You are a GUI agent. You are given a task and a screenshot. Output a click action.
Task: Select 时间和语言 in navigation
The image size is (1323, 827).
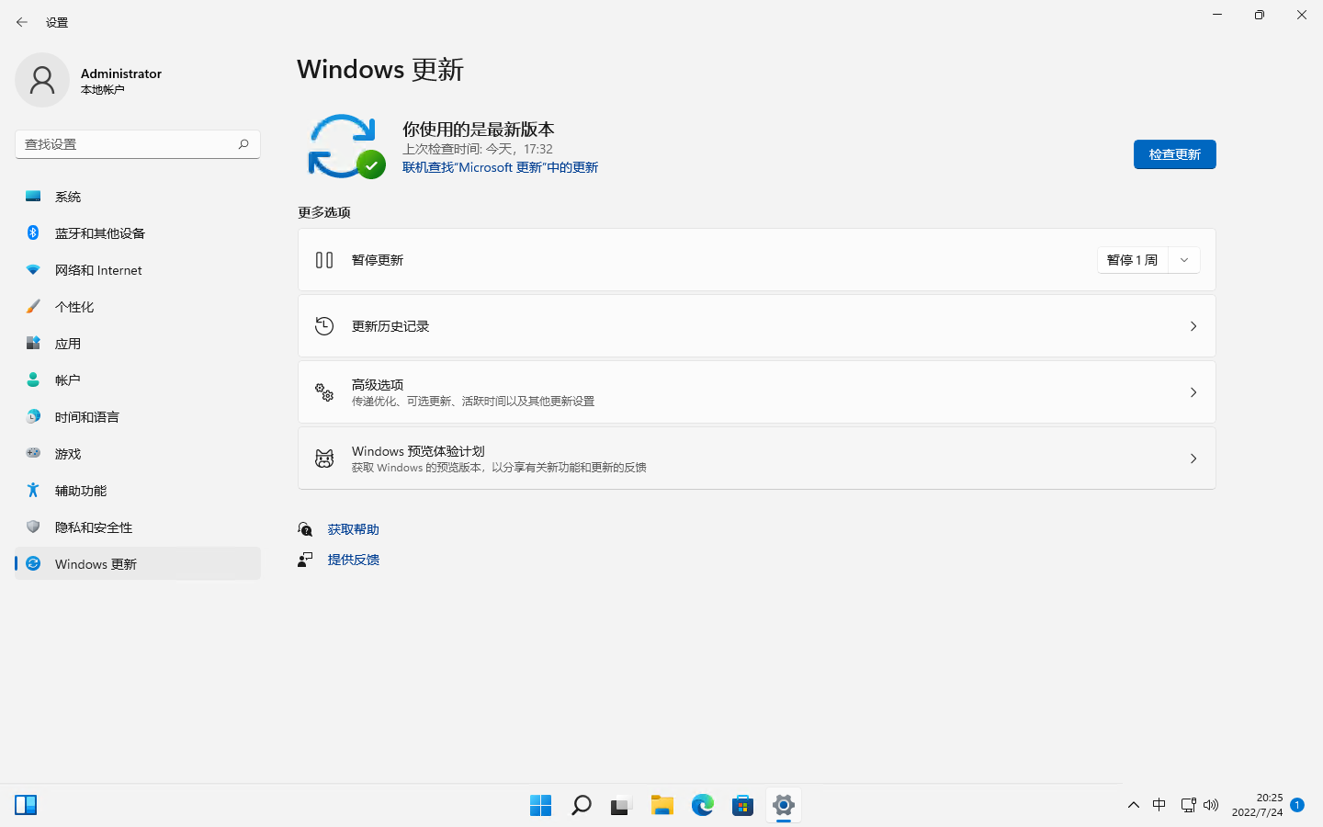coord(138,417)
